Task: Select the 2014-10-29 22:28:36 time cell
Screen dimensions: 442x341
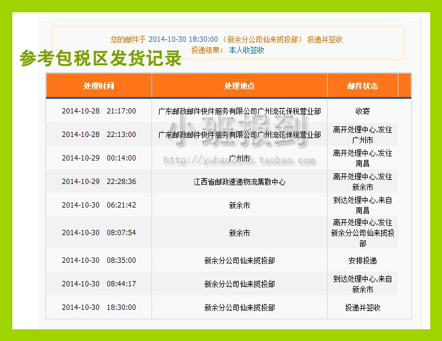Action: click(98, 182)
